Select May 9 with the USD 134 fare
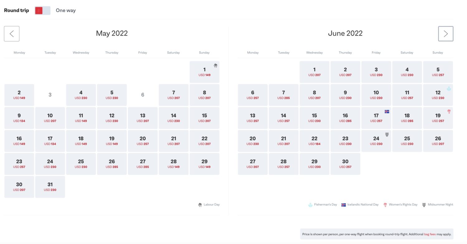Image resolution: width=467 pixels, height=244 pixels. pos(19,118)
